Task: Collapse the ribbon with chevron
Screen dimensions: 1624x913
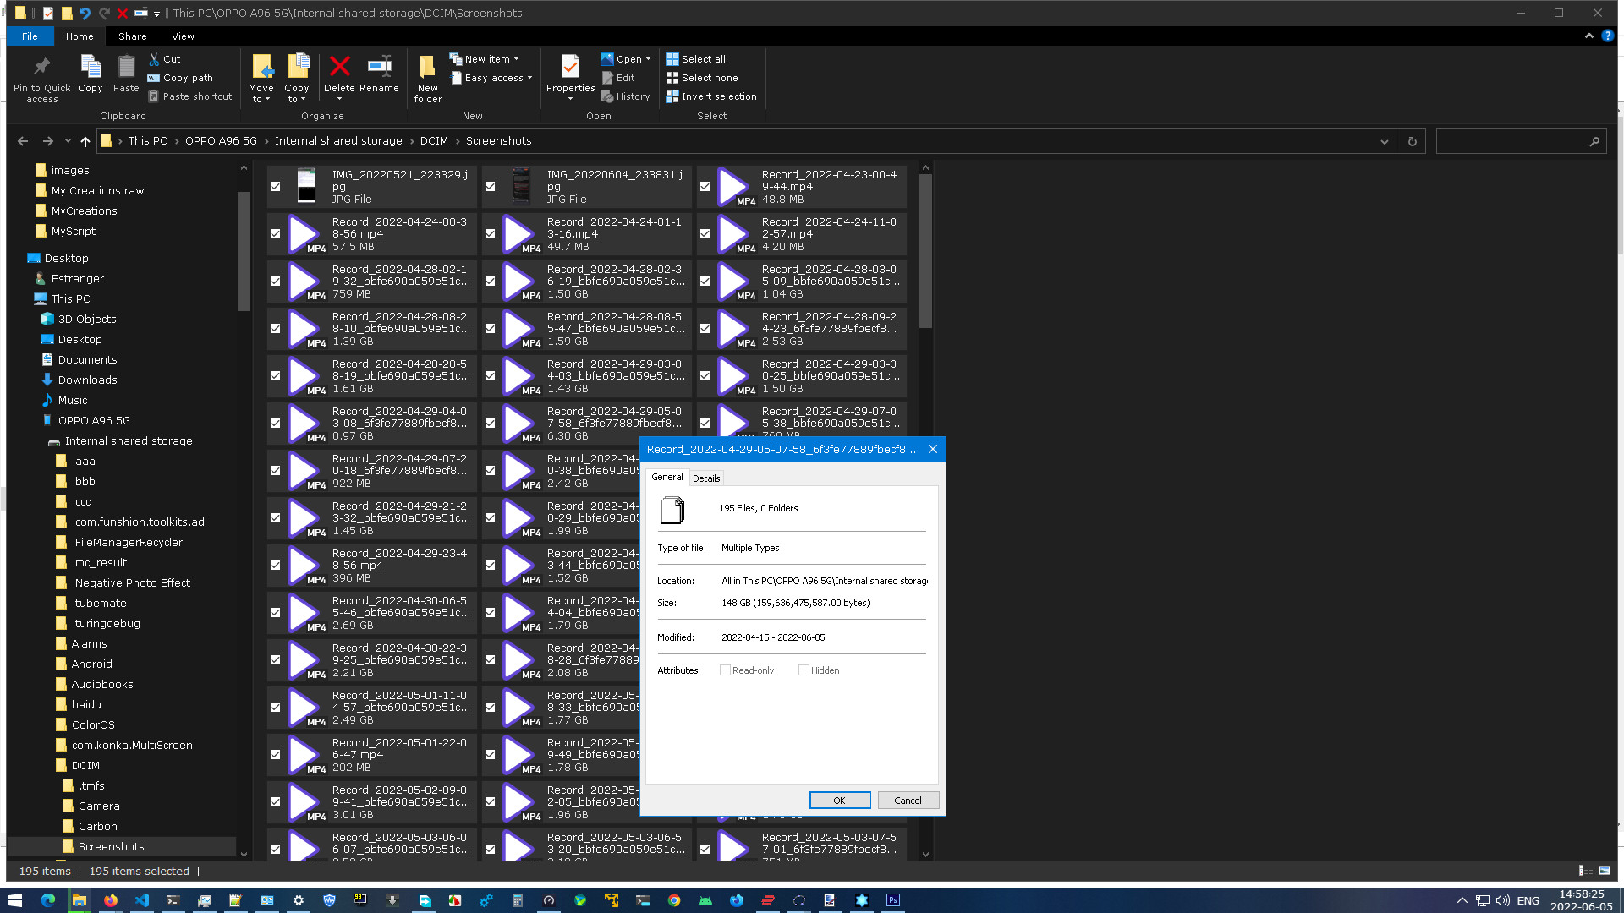Action: pyautogui.click(x=1589, y=36)
